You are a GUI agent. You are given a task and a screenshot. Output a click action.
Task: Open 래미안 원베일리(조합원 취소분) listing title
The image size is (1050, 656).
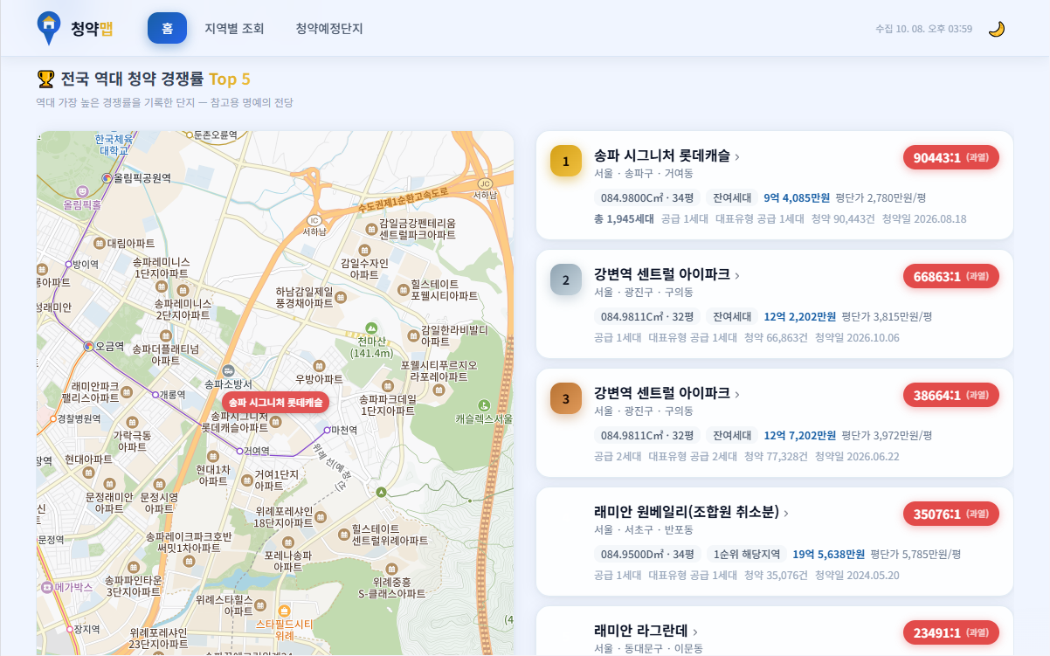pos(686,512)
